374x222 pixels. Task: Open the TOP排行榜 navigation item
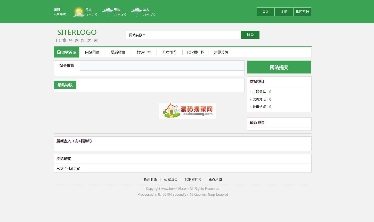[195, 52]
